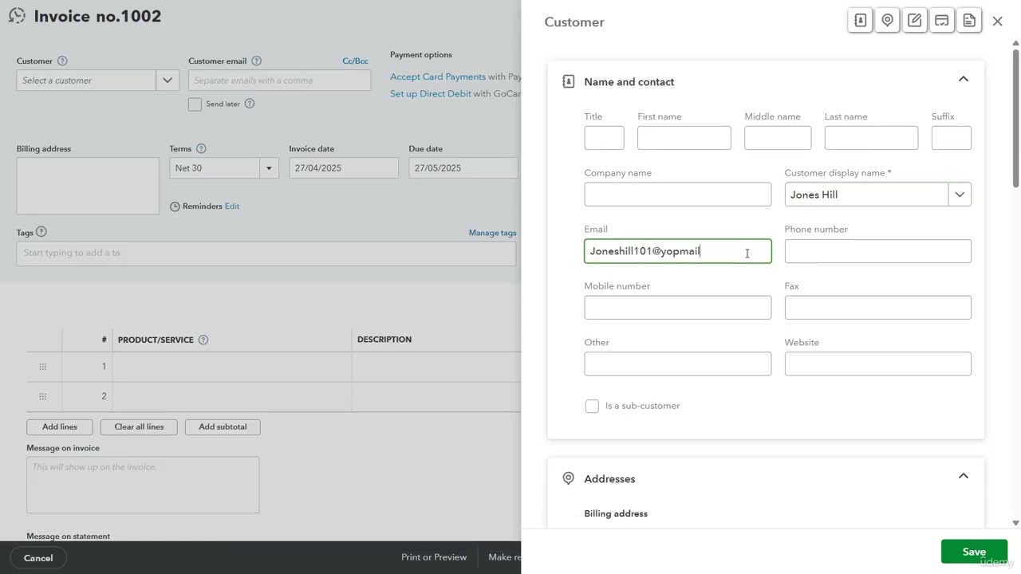Focus the Suffix field

(x=951, y=138)
